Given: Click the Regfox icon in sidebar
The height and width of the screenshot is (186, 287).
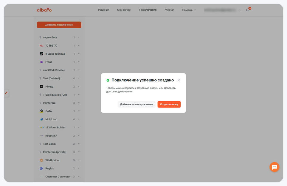Looking at the screenshot, I should (41, 168).
